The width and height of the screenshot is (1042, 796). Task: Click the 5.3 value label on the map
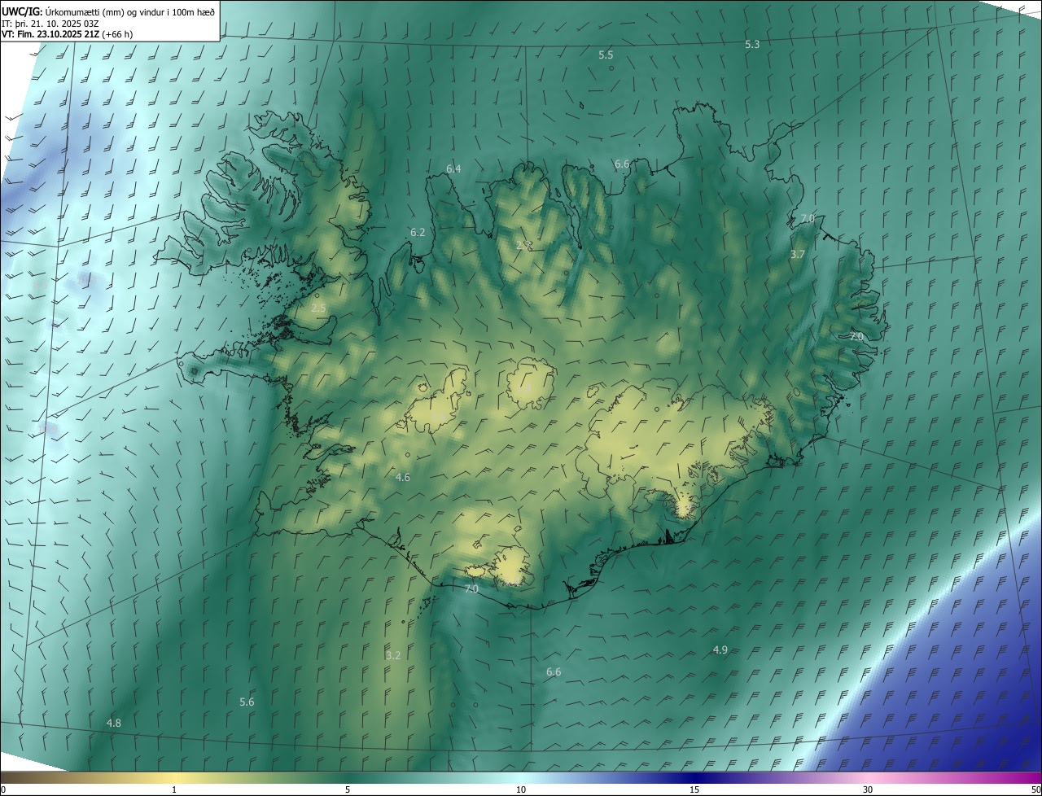pos(752,44)
